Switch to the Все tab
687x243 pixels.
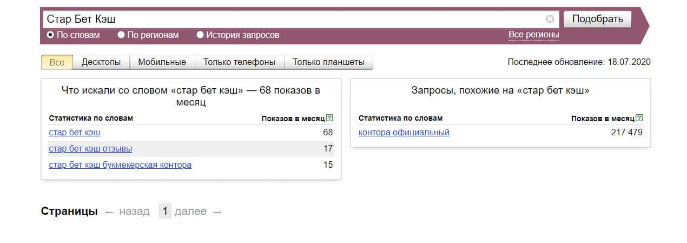(x=57, y=62)
